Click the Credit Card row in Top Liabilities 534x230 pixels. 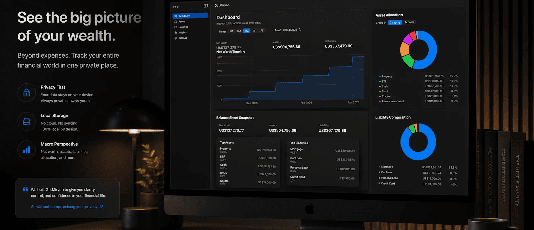322,178
